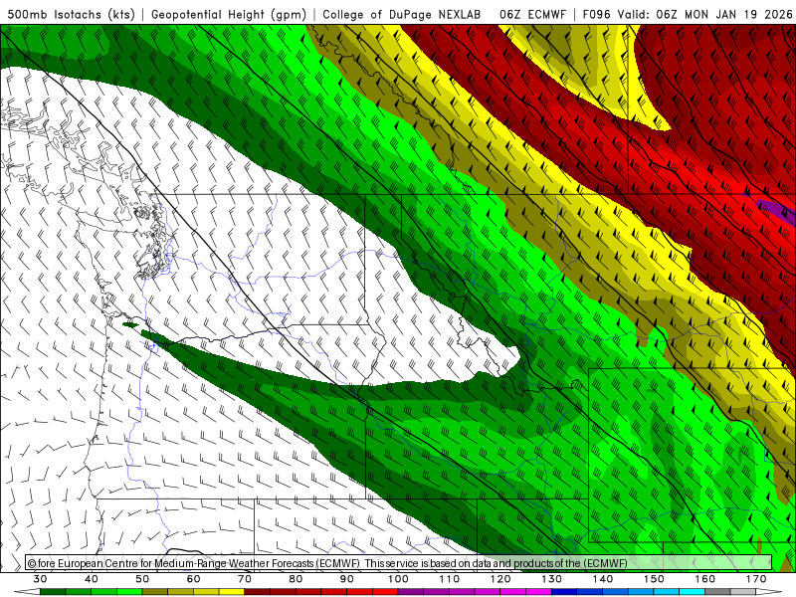Click the '160' value on the color scale
This screenshot has height=597, width=796.
pyautogui.click(x=705, y=579)
